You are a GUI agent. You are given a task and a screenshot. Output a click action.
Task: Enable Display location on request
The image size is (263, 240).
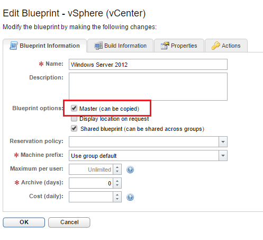click(74, 119)
